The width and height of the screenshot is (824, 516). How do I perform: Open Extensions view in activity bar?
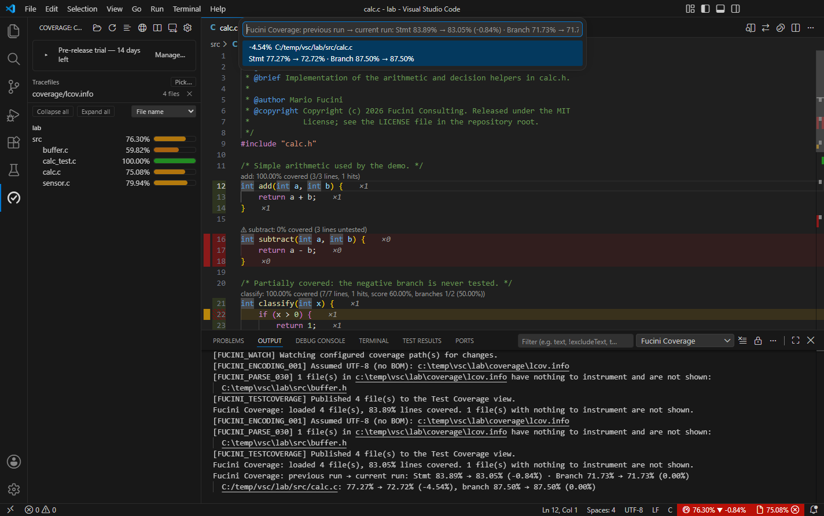[14, 142]
